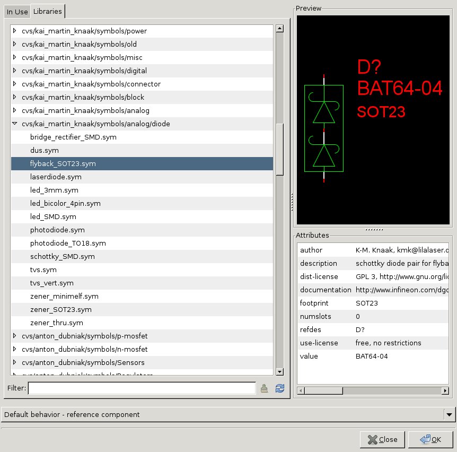Click inside the Filter text field

click(142, 388)
